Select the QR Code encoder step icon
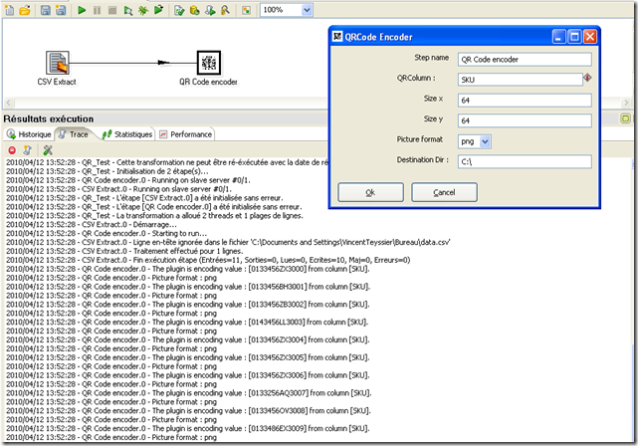 209,63
